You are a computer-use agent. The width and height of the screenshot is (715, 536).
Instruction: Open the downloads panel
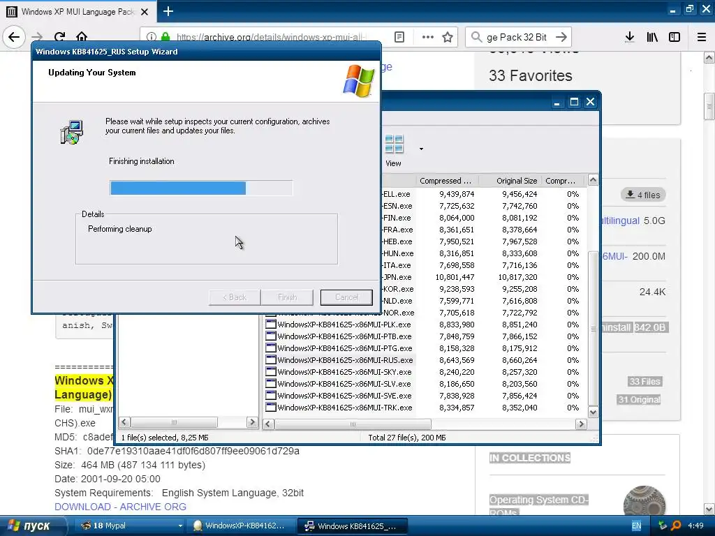point(630,37)
